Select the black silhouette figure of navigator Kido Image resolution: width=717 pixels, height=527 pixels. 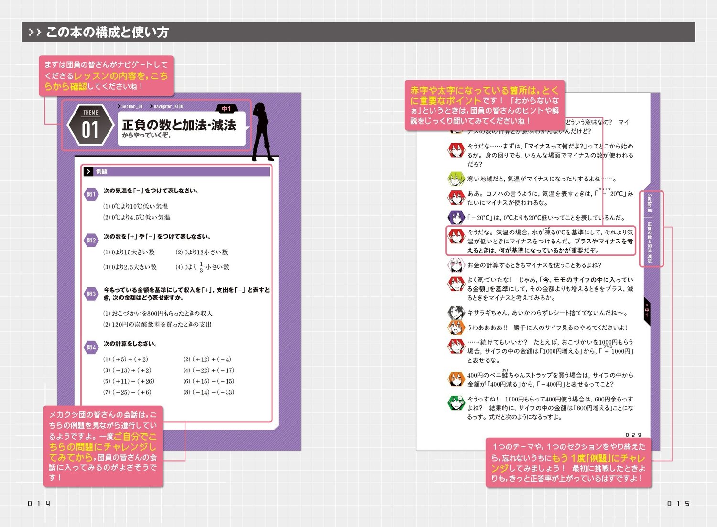coord(262,131)
